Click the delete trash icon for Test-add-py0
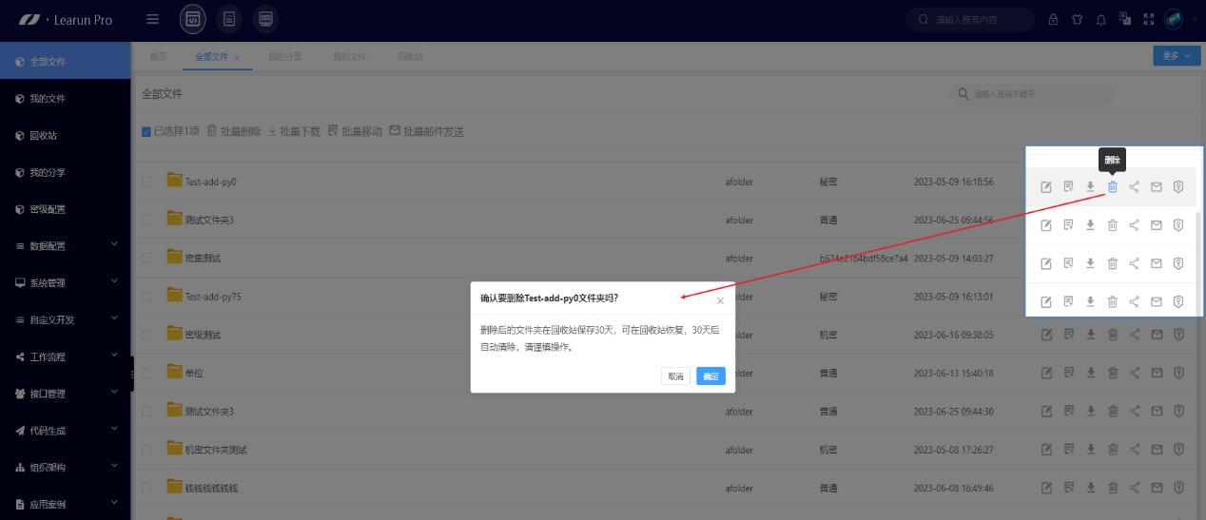The width and height of the screenshot is (1206, 520). tap(1112, 186)
